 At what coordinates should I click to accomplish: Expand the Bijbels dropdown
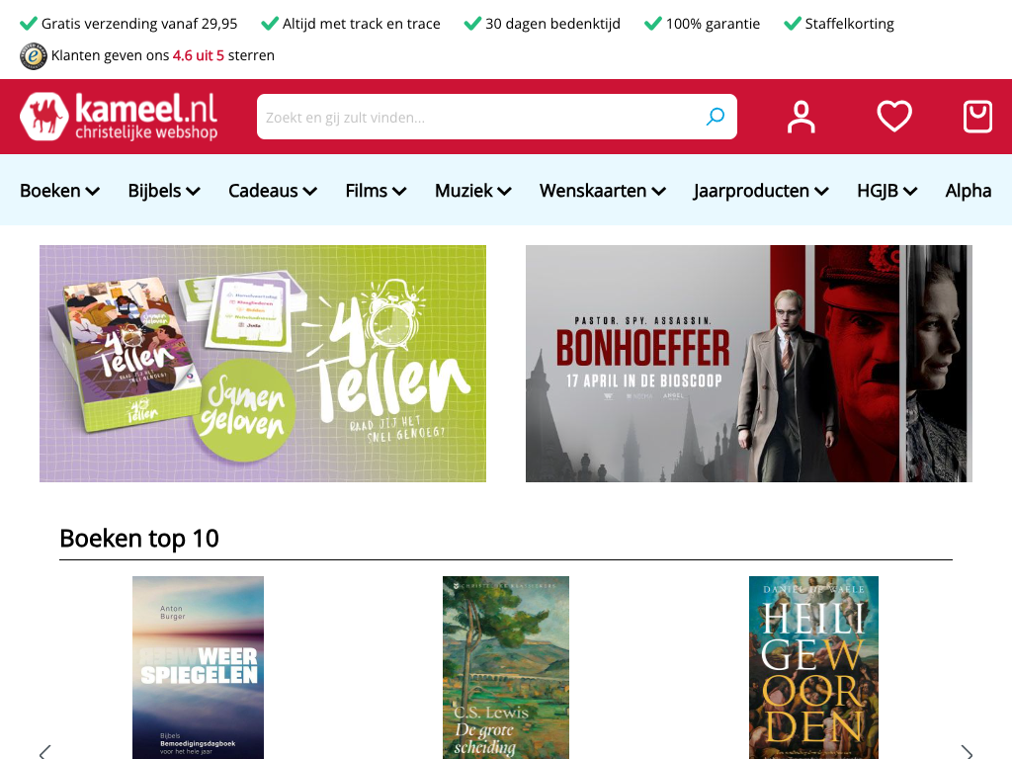tap(164, 191)
